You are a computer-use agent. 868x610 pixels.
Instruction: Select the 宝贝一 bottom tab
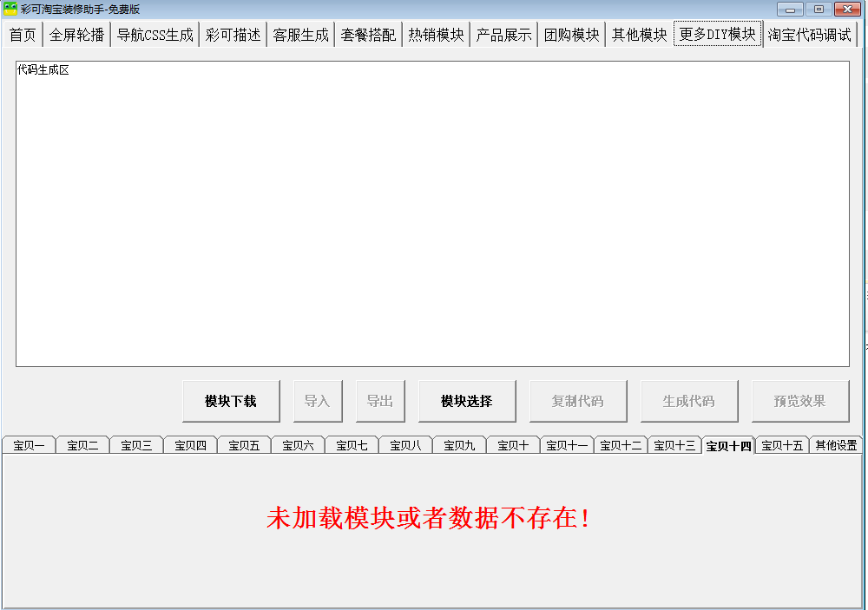click(x=29, y=445)
